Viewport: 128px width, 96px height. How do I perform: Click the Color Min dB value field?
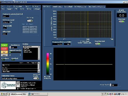tap(114, 85)
